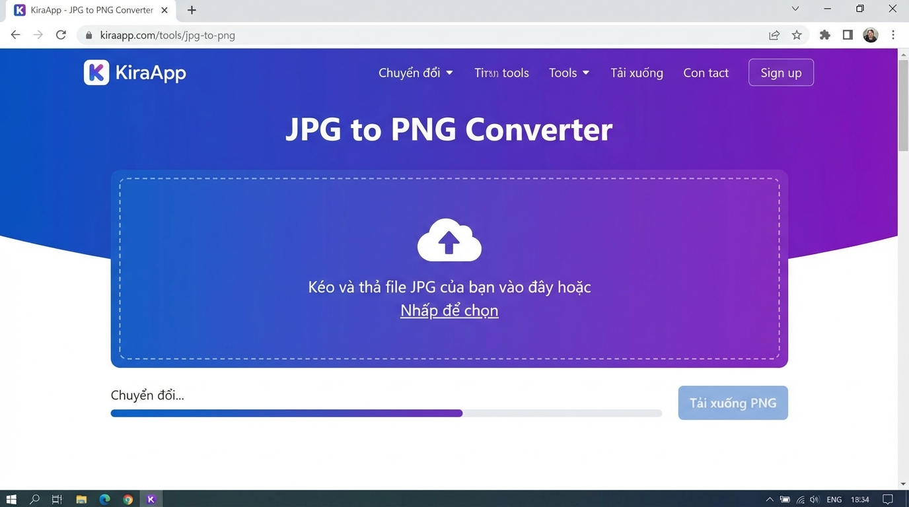Click the conversion progress bar
Viewport: 909px width, 507px height.
pyautogui.click(x=386, y=413)
